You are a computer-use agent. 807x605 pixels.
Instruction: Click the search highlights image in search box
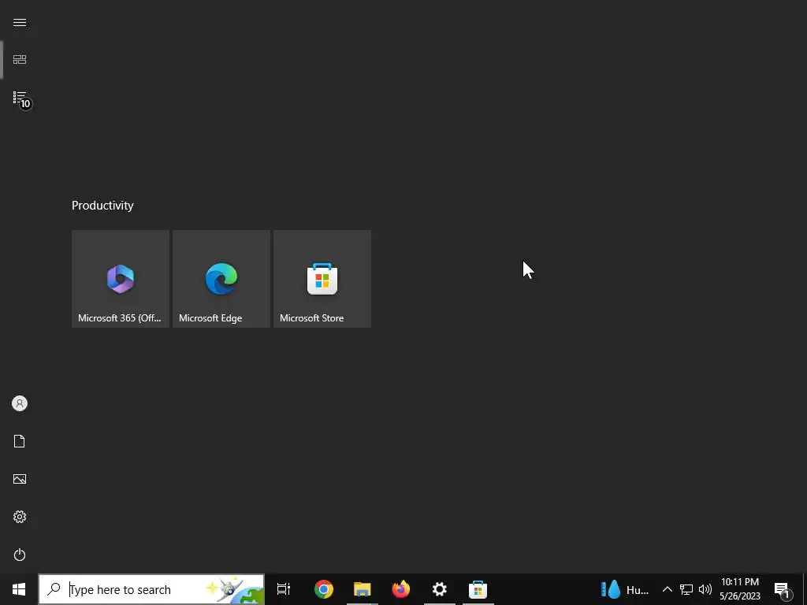[235, 589]
